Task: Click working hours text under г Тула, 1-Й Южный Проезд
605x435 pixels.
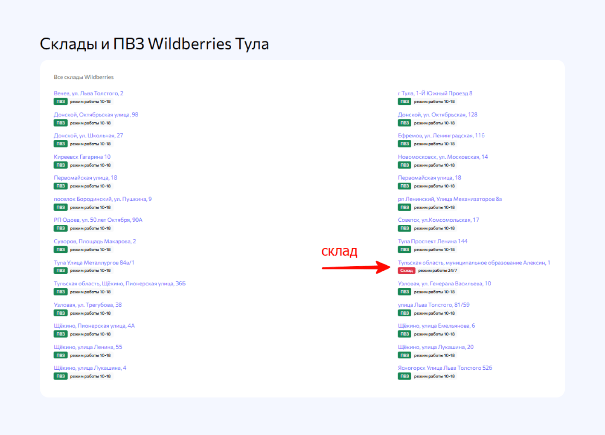Action: (x=434, y=102)
